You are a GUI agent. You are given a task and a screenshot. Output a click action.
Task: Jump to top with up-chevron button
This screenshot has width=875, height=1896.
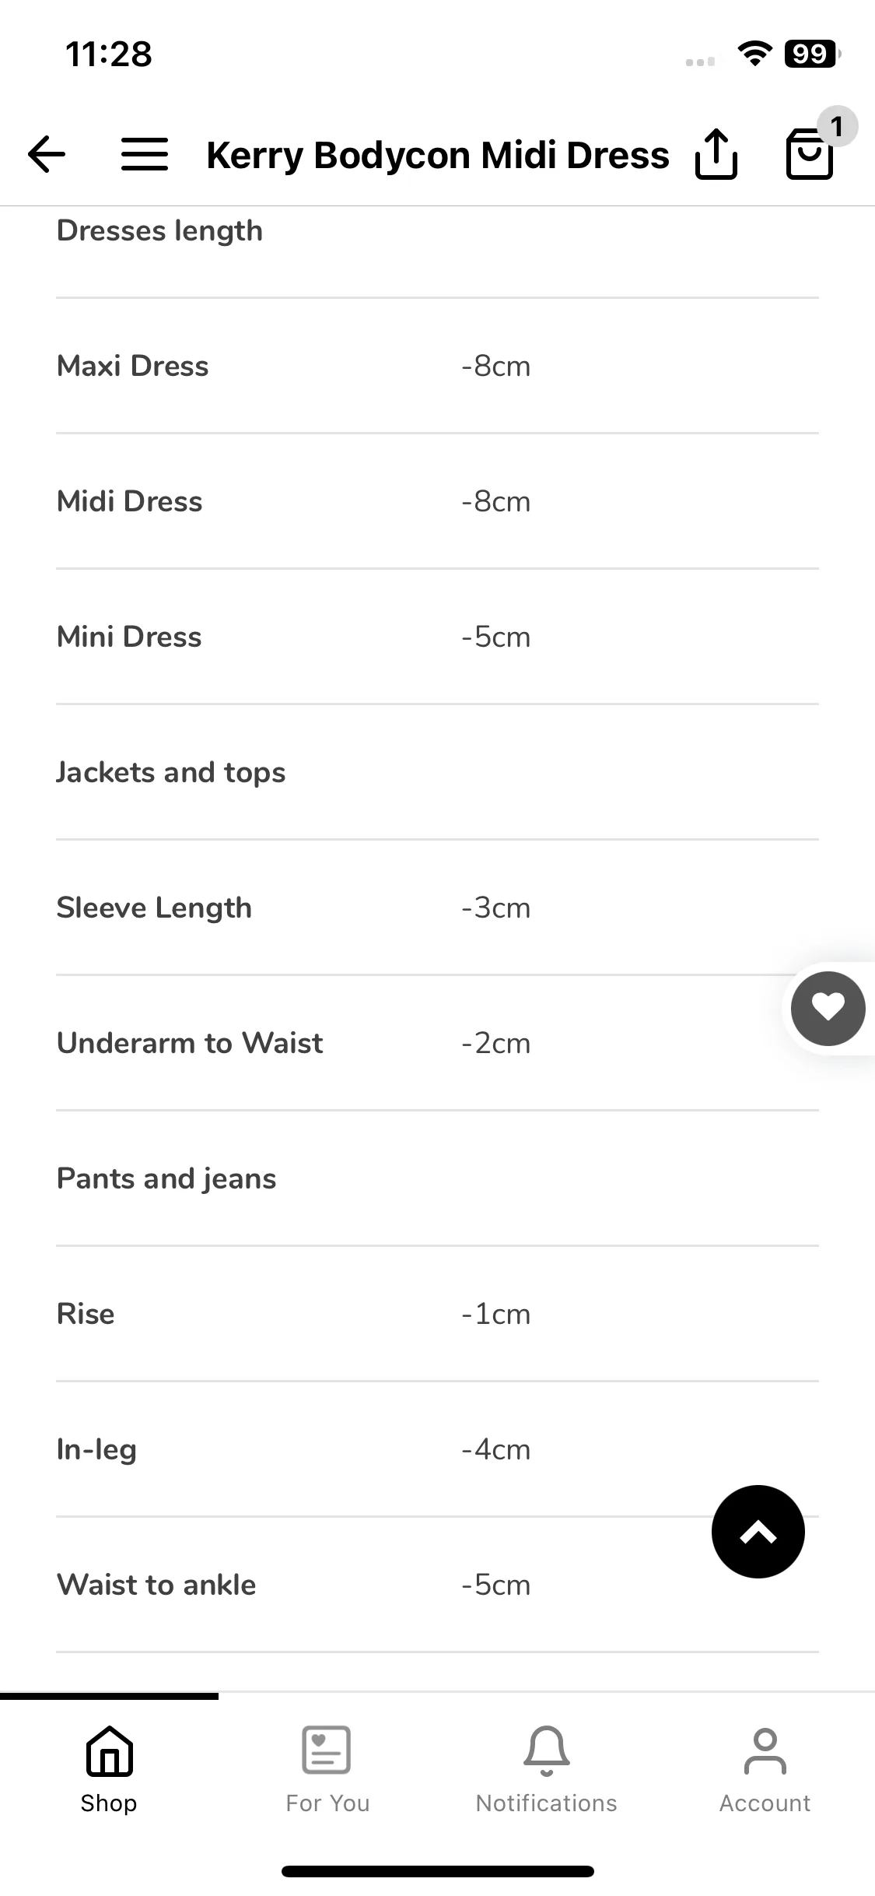[758, 1532]
